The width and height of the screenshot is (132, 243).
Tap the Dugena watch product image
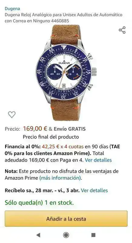pos(66,73)
